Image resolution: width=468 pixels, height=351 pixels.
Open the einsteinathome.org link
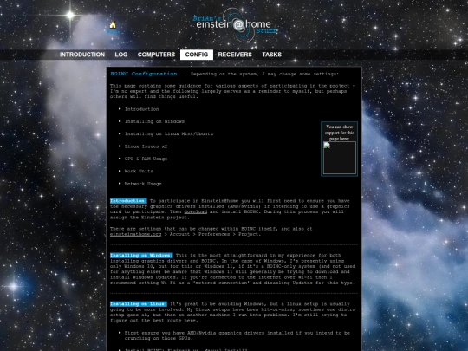click(135, 234)
